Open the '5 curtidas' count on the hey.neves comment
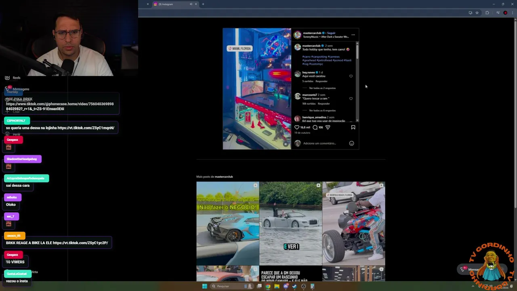This screenshot has height=291, width=517. point(308,81)
